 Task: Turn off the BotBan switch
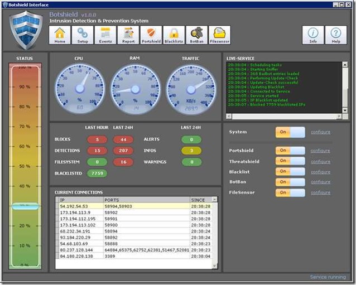pyautogui.click(x=290, y=182)
